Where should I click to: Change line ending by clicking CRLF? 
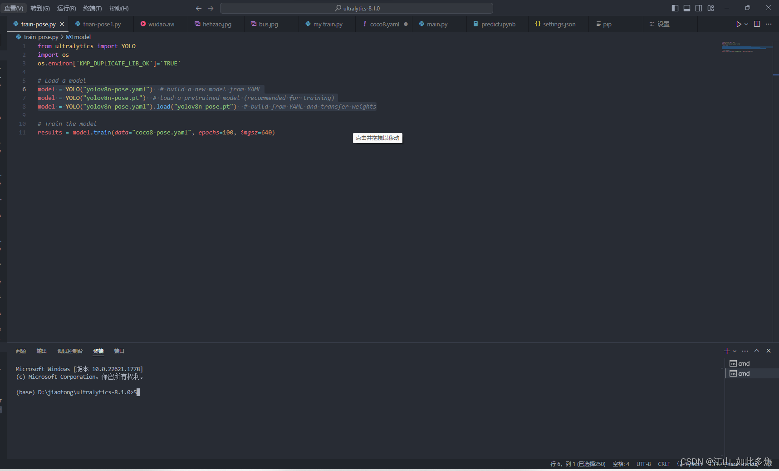point(664,464)
